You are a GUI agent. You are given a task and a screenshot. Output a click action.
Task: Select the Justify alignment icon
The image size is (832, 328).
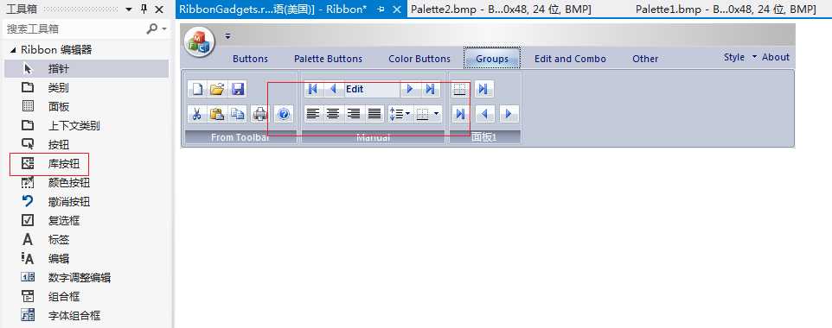374,113
